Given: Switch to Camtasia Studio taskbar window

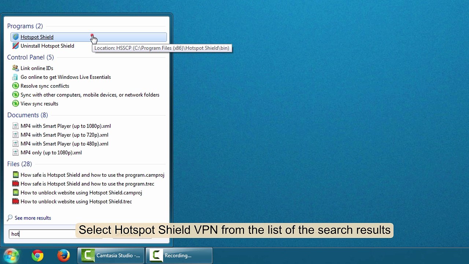Looking at the screenshot, I should coord(111,256).
